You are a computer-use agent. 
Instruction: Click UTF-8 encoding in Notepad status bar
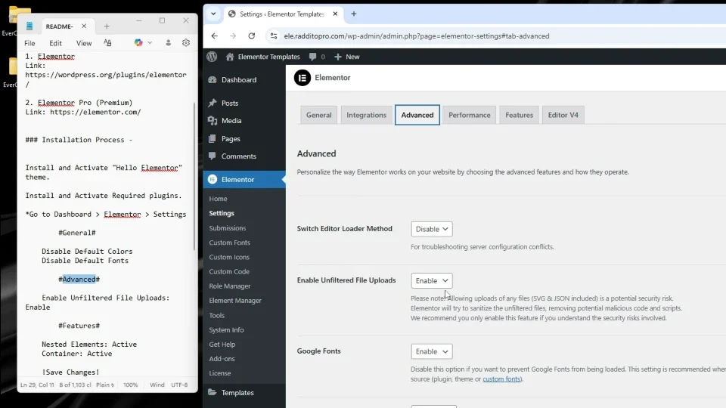pos(179,385)
